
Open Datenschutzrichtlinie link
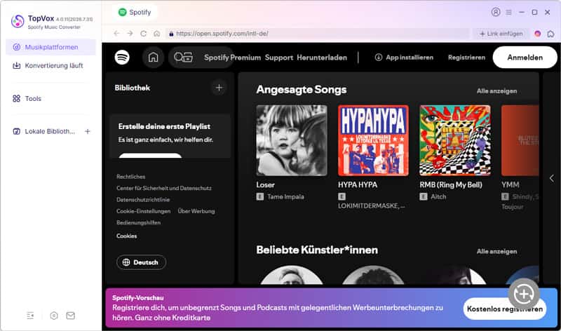click(143, 200)
